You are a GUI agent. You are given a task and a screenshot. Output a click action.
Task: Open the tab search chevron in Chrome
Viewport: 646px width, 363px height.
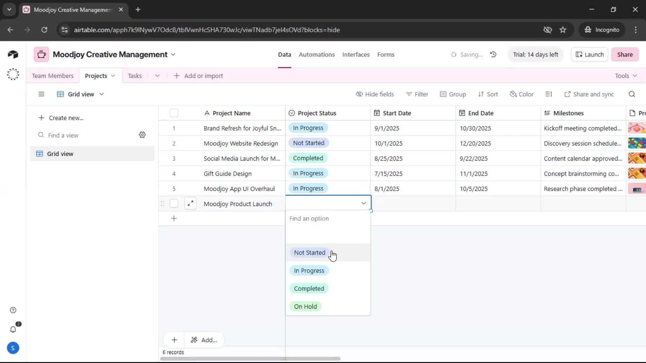pos(9,9)
